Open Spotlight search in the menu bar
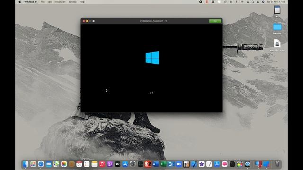The width and height of the screenshot is (303, 170). [253, 2]
